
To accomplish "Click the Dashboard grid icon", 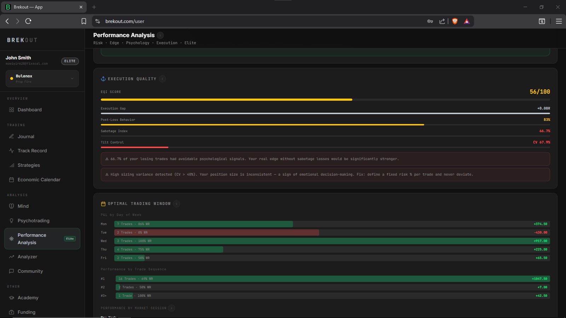I will click(x=11, y=110).
